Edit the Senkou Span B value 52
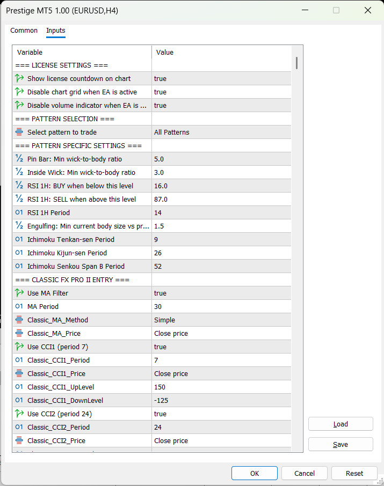 pyautogui.click(x=221, y=266)
